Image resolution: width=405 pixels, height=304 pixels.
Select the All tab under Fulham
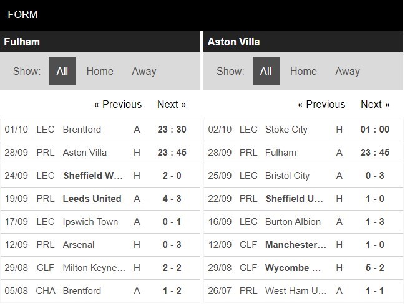pyautogui.click(x=62, y=71)
